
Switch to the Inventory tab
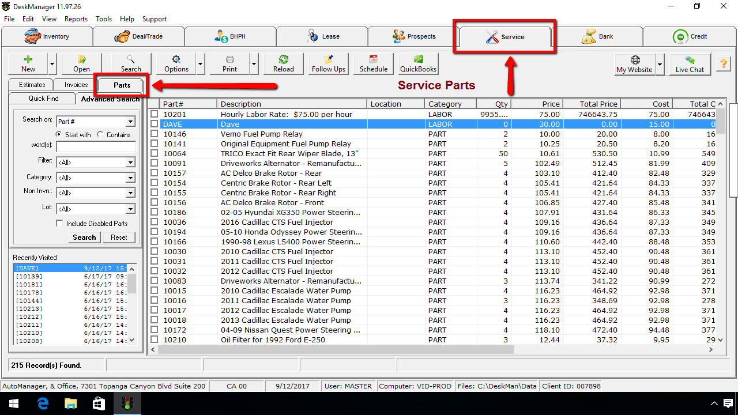(47, 36)
